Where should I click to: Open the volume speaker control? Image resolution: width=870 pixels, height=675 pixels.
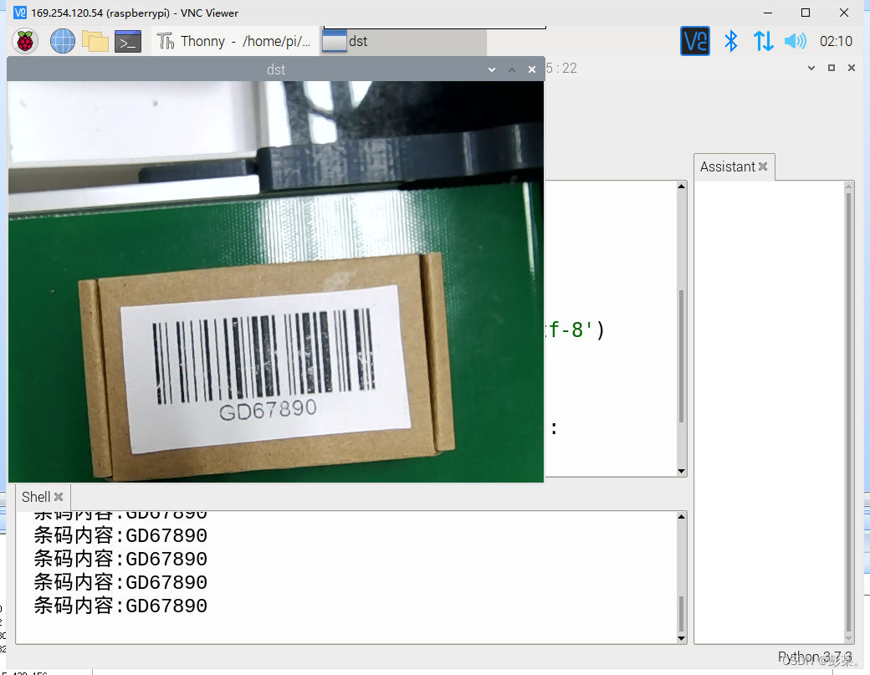[795, 41]
